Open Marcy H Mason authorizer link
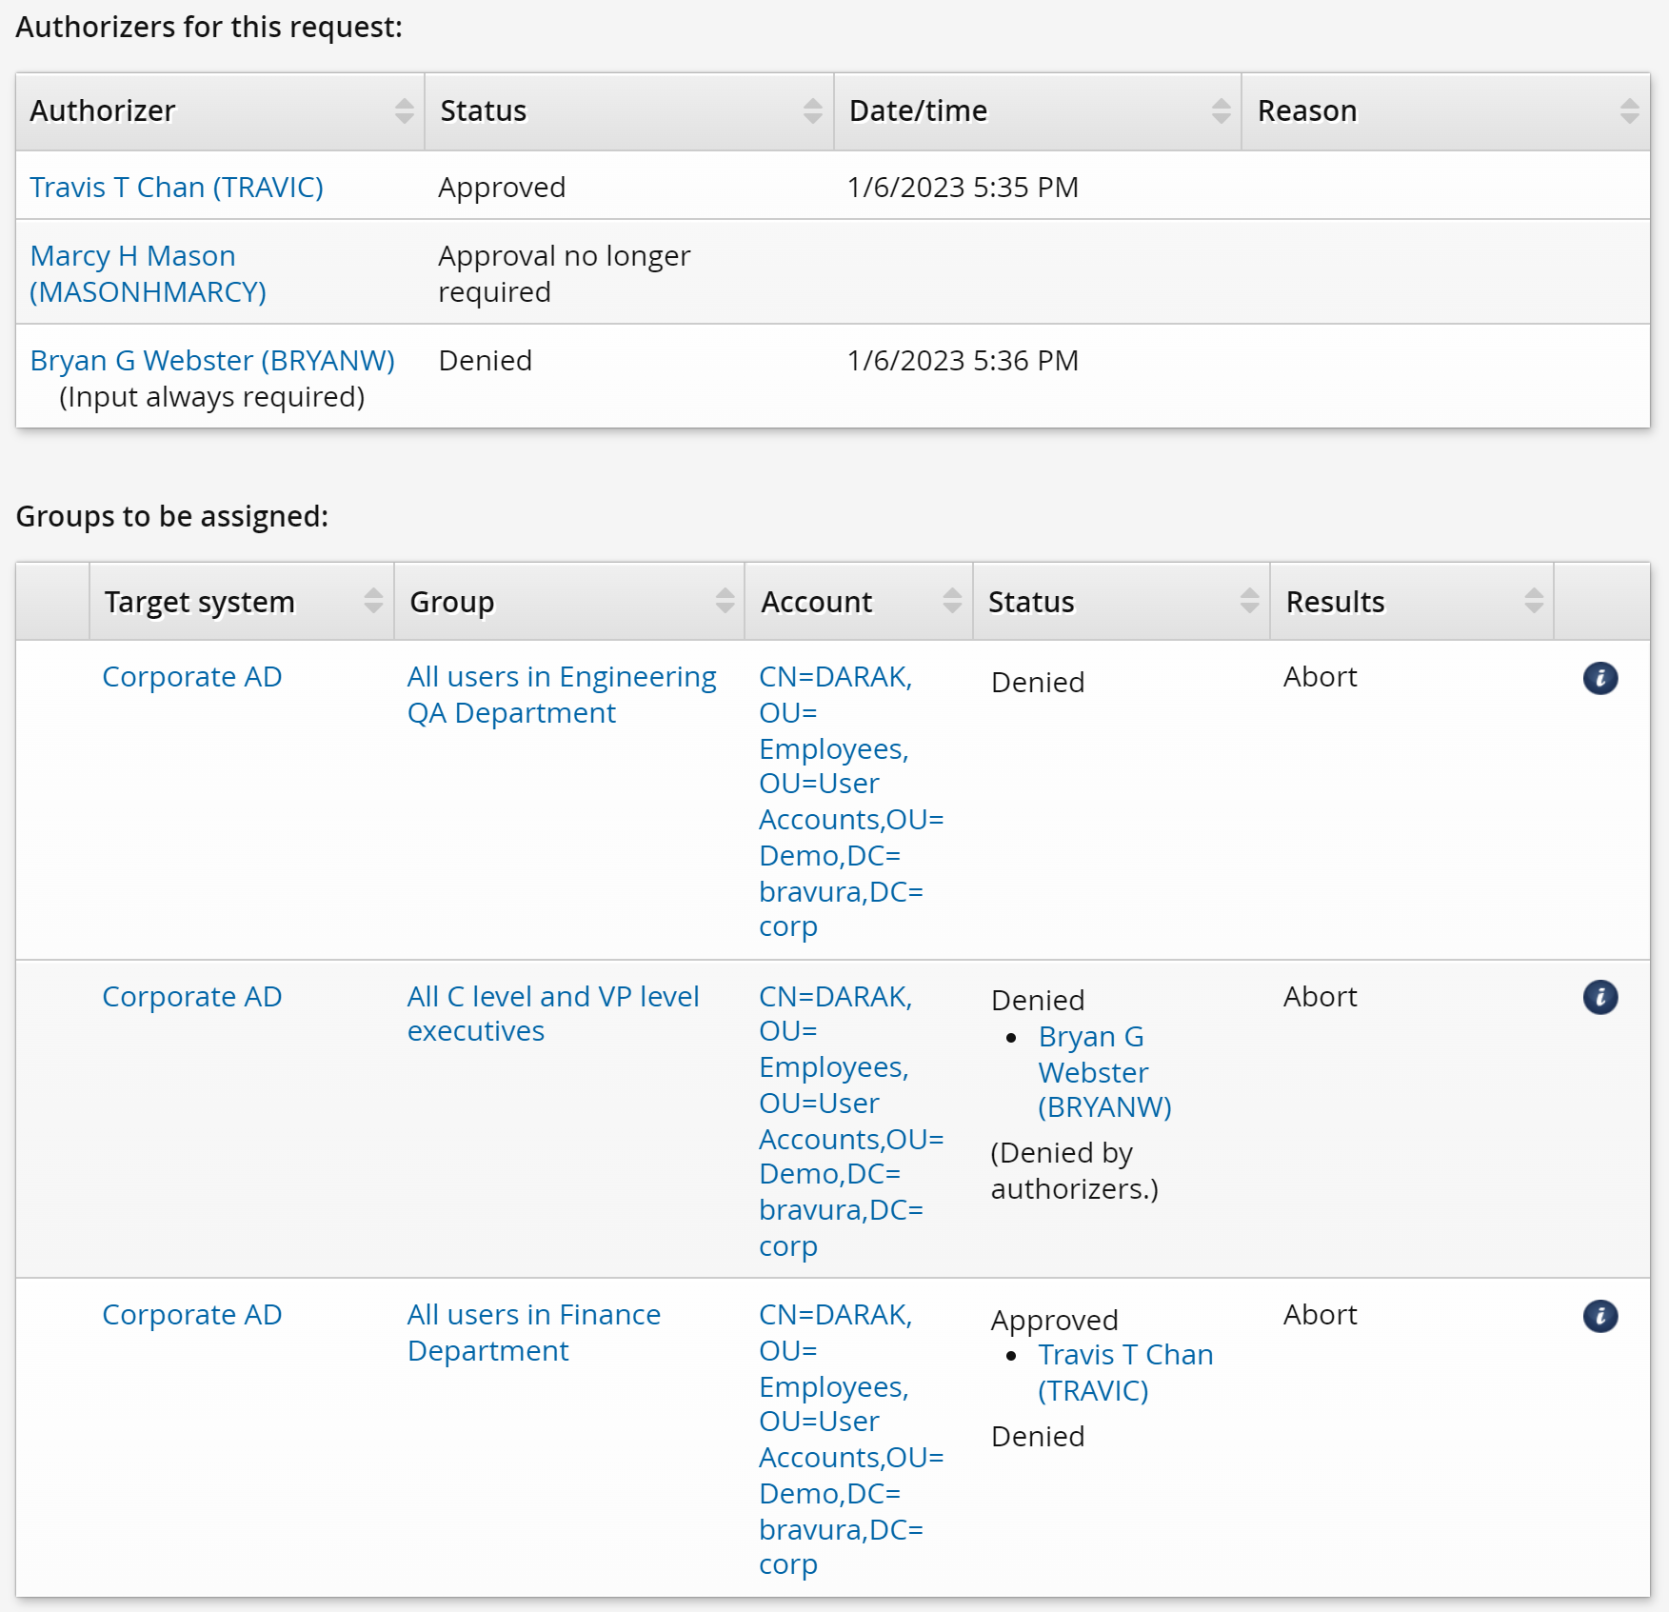The image size is (1669, 1612). pos(148,274)
